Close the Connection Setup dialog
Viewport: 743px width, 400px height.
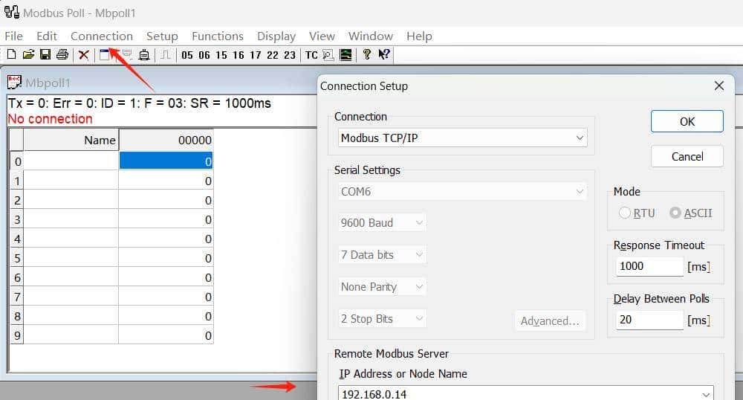[x=718, y=86]
